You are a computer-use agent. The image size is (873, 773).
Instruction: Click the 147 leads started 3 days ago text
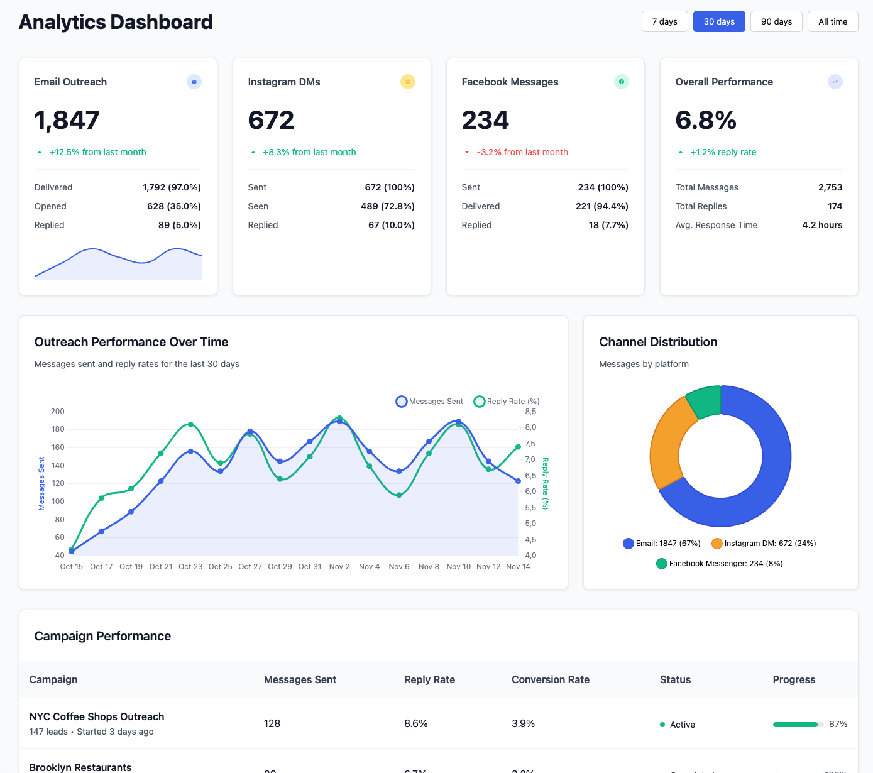[92, 732]
